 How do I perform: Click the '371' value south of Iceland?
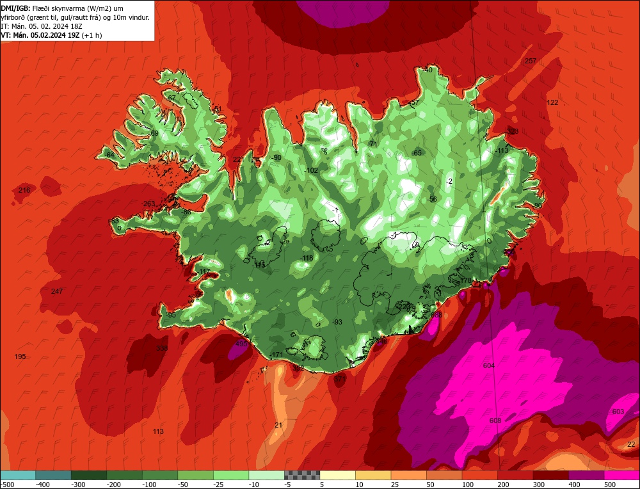pyautogui.click(x=340, y=379)
